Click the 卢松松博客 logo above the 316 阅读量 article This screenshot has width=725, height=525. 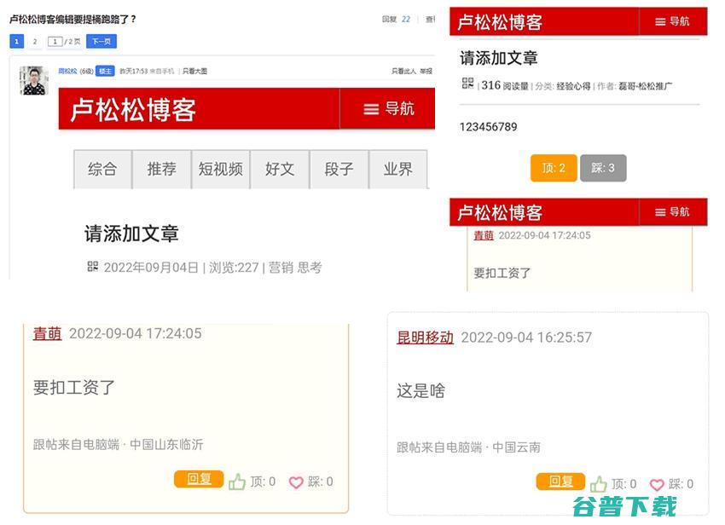500,21
